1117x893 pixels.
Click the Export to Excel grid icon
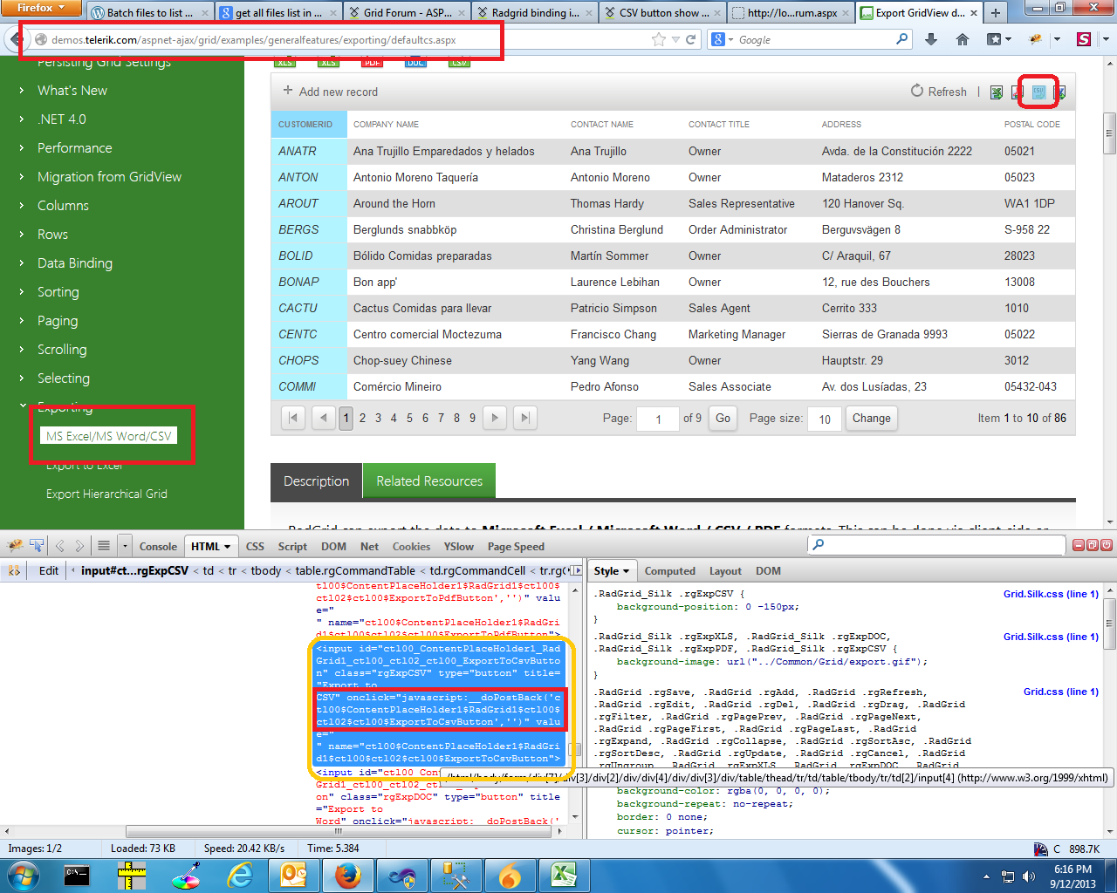click(997, 92)
